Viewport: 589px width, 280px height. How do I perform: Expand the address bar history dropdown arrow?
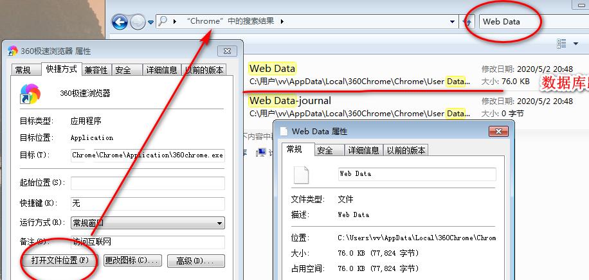452,22
